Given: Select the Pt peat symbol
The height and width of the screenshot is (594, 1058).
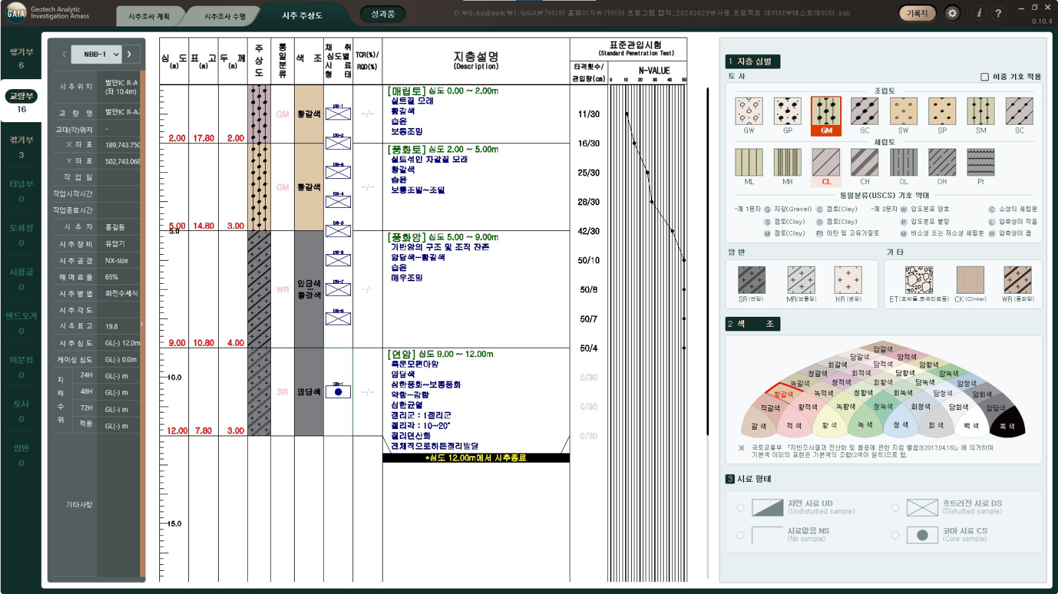Looking at the screenshot, I should 981,163.
